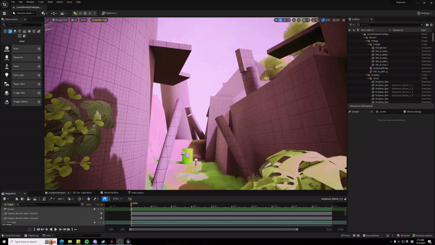Select the Basic category icon in Place Actors
This screenshot has width=435, height=245.
10,32
